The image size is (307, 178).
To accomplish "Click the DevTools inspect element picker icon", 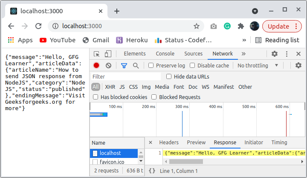I will (x=96, y=54).
